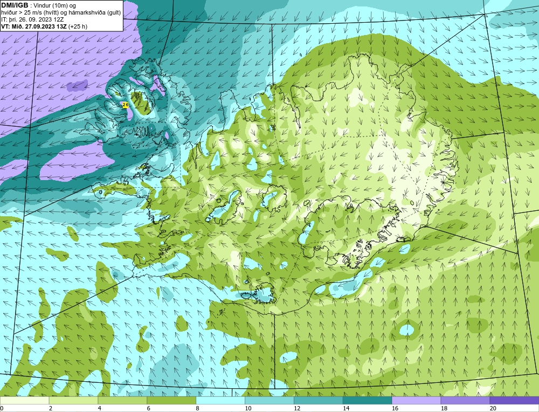Click the scale label '4'

[x=100, y=408]
